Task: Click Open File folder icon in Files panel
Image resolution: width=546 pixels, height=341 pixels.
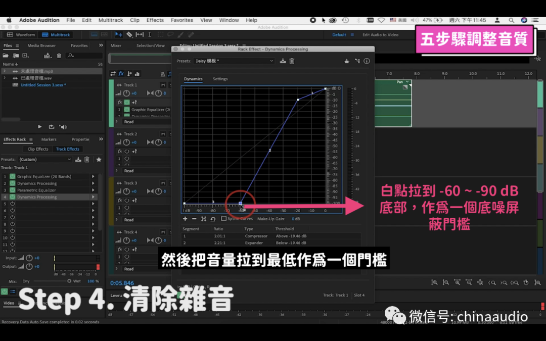Action: point(6,56)
